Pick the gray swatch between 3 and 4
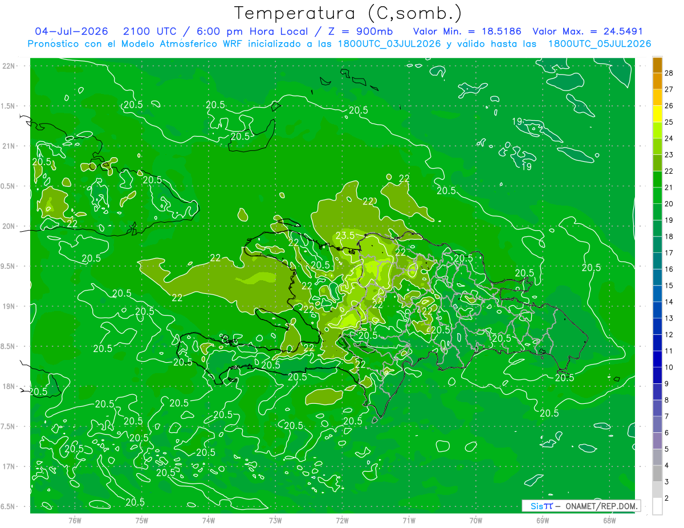Viewport: 684px width, 528px height. click(657, 474)
